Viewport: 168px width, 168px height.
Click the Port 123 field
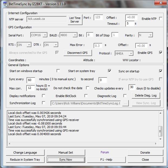pyautogui.click(x=98, y=17)
